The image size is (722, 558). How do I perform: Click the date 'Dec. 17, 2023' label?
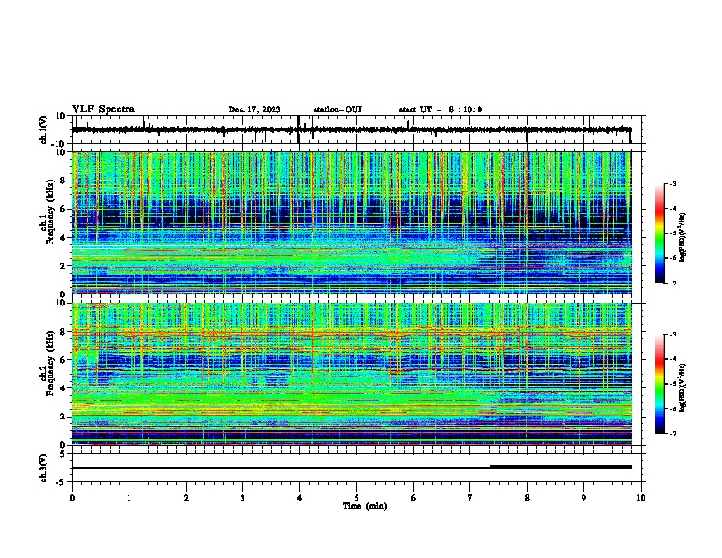coord(254,109)
